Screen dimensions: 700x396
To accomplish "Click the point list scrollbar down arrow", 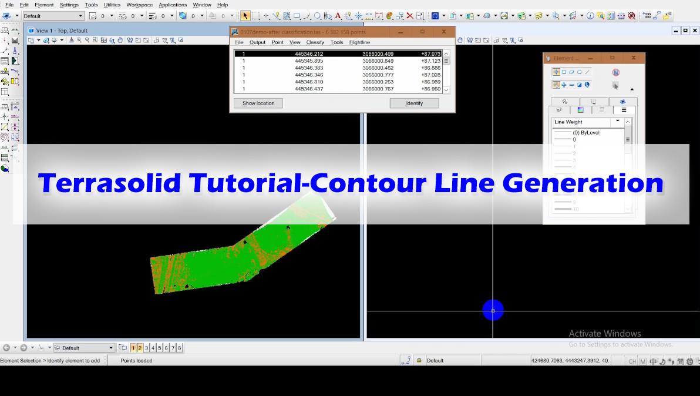I will pos(446,90).
